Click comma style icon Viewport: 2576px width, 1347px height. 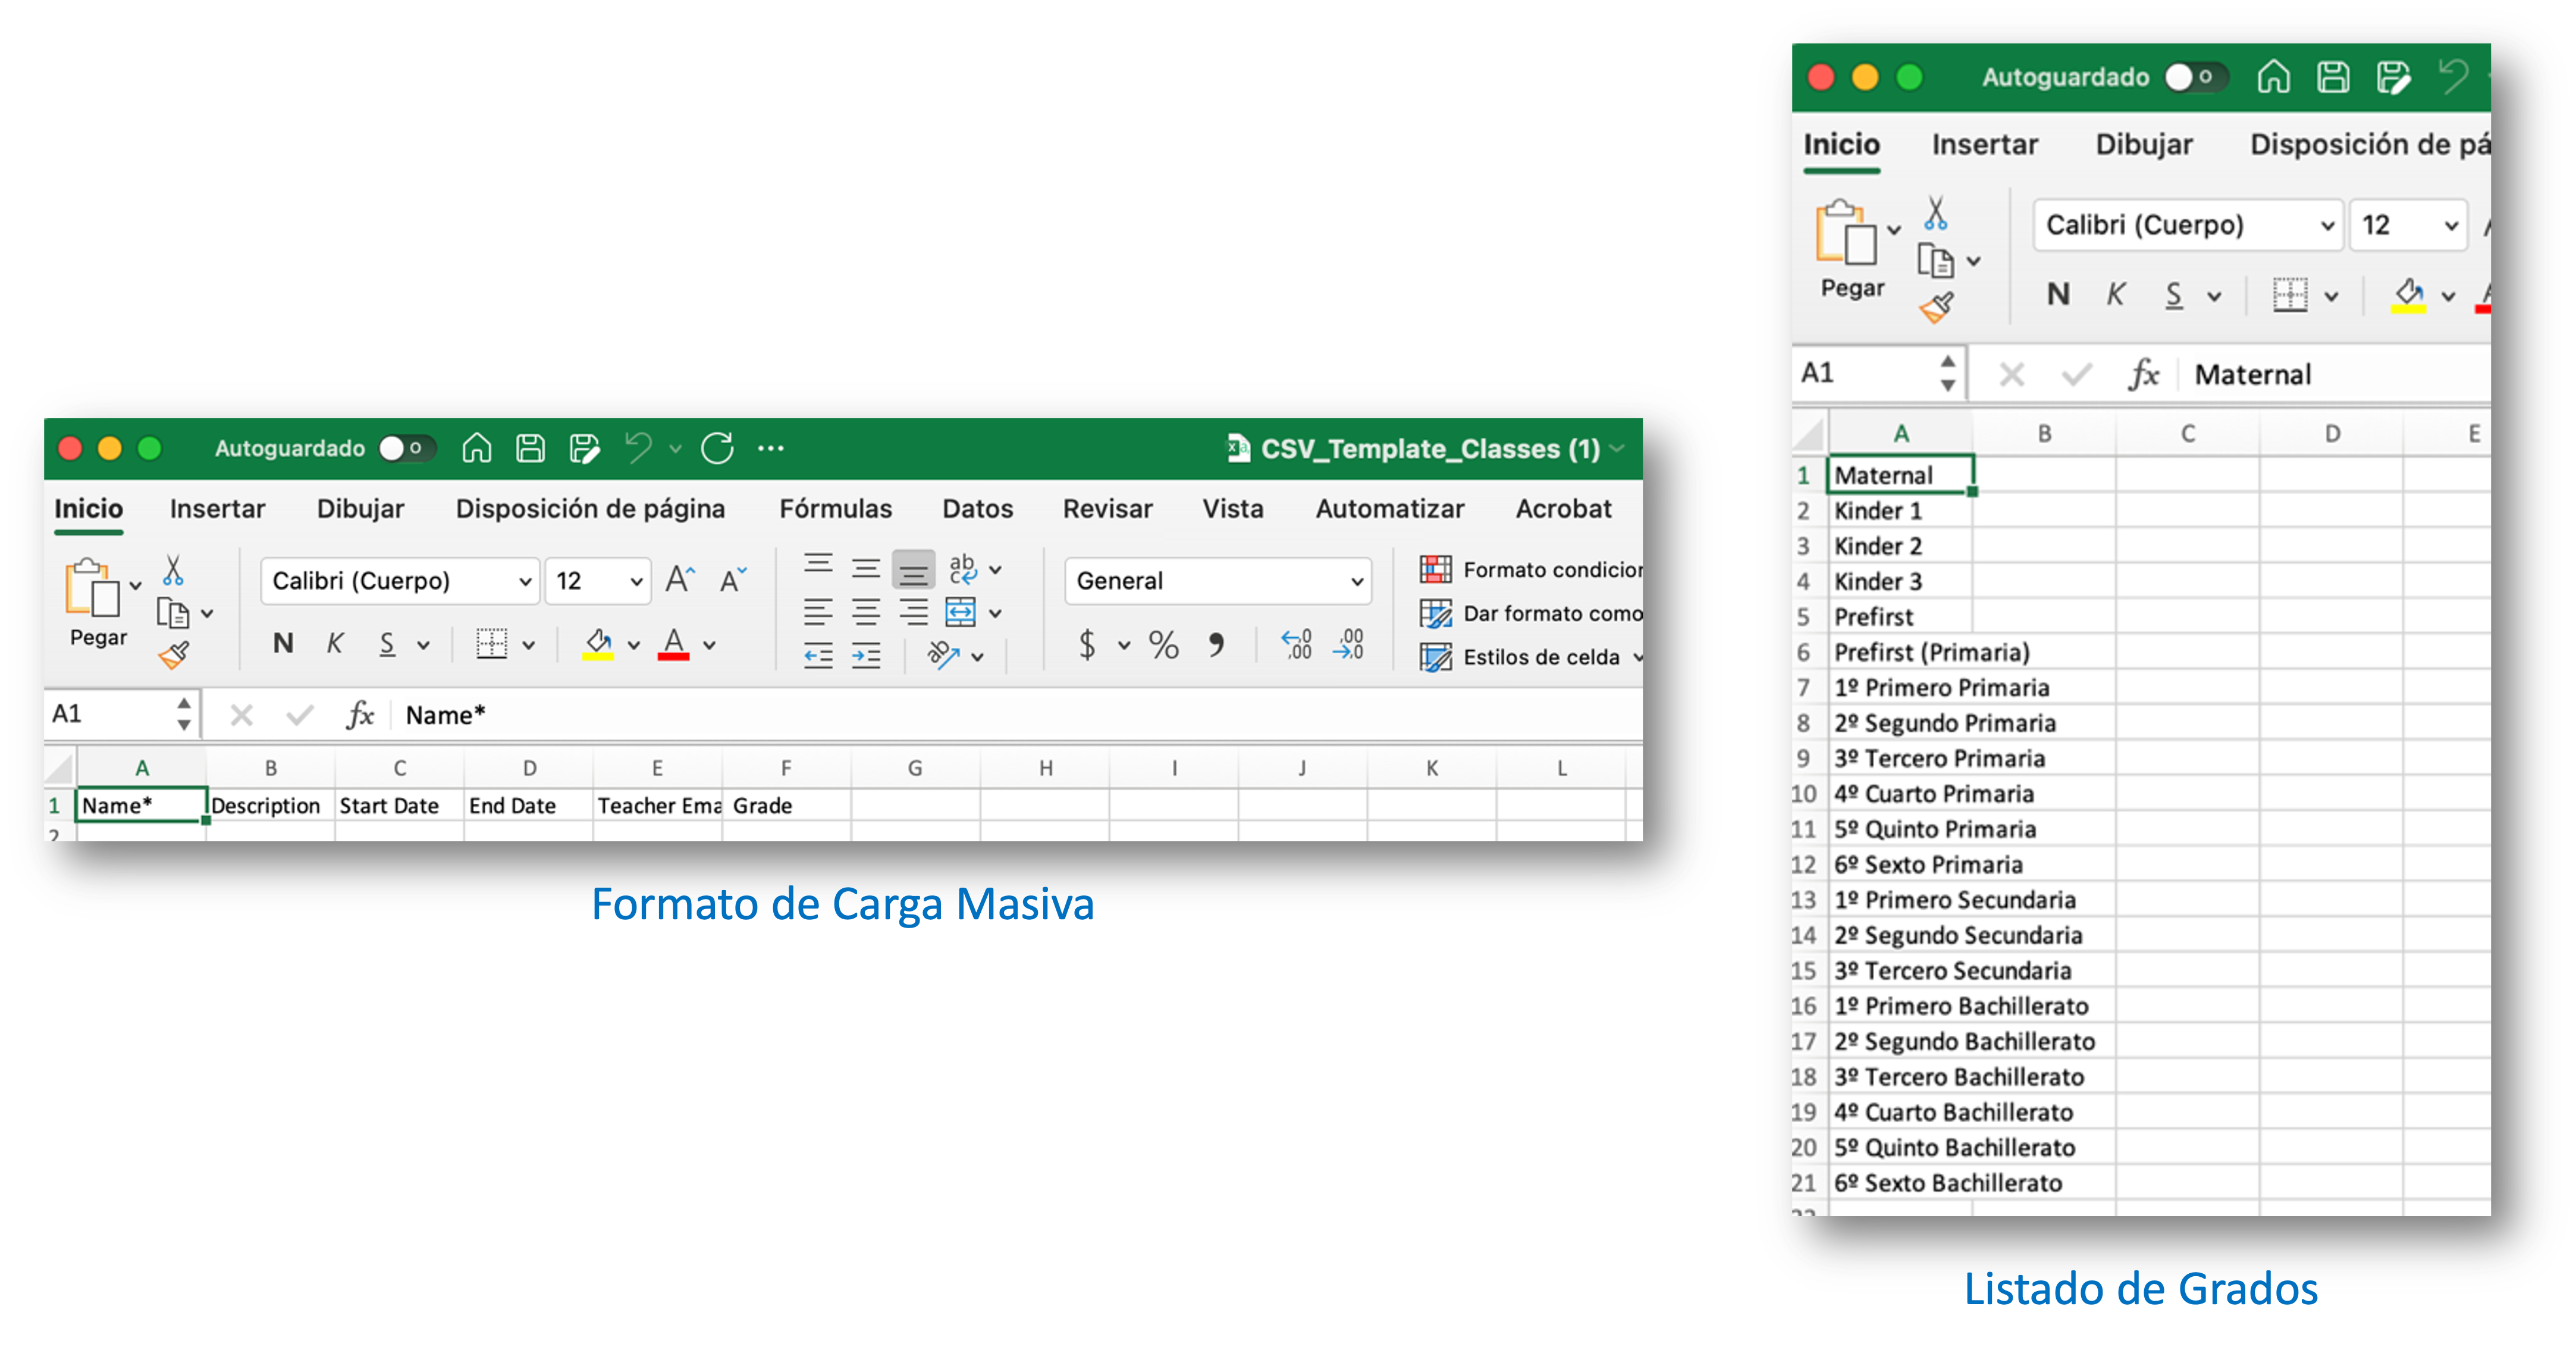(x=1216, y=645)
